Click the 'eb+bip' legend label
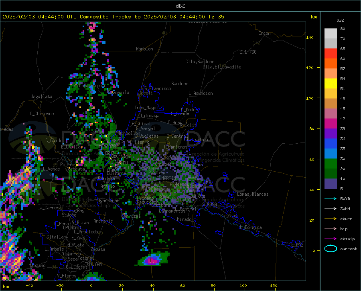 (347, 239)
